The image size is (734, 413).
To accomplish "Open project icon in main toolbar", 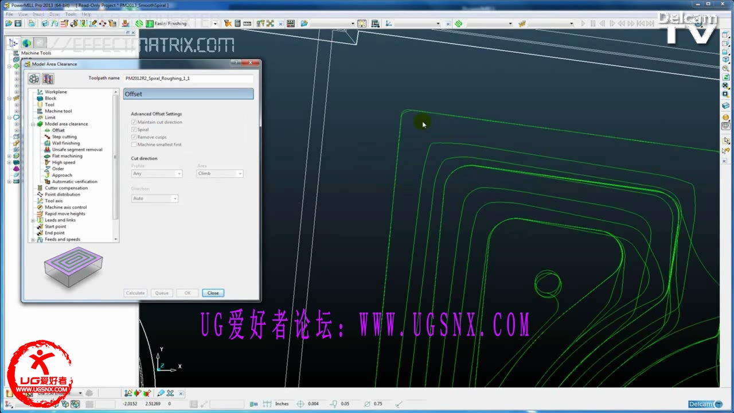I will tap(9, 24).
